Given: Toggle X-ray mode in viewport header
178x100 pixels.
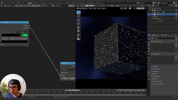Looking at the screenshot, I should [x=135, y=8].
